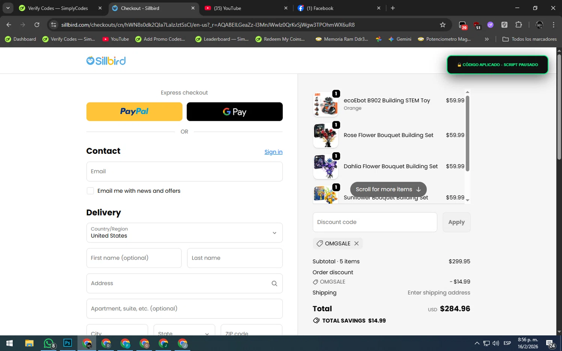Focus the Address input field
The width and height of the screenshot is (562, 351).
184,283
